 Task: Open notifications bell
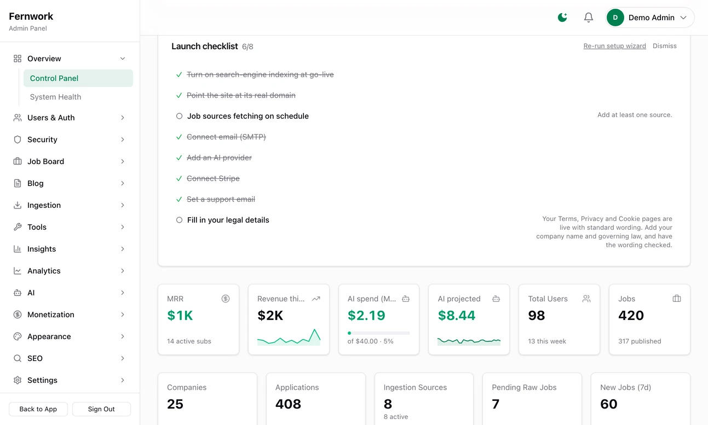[x=589, y=18]
